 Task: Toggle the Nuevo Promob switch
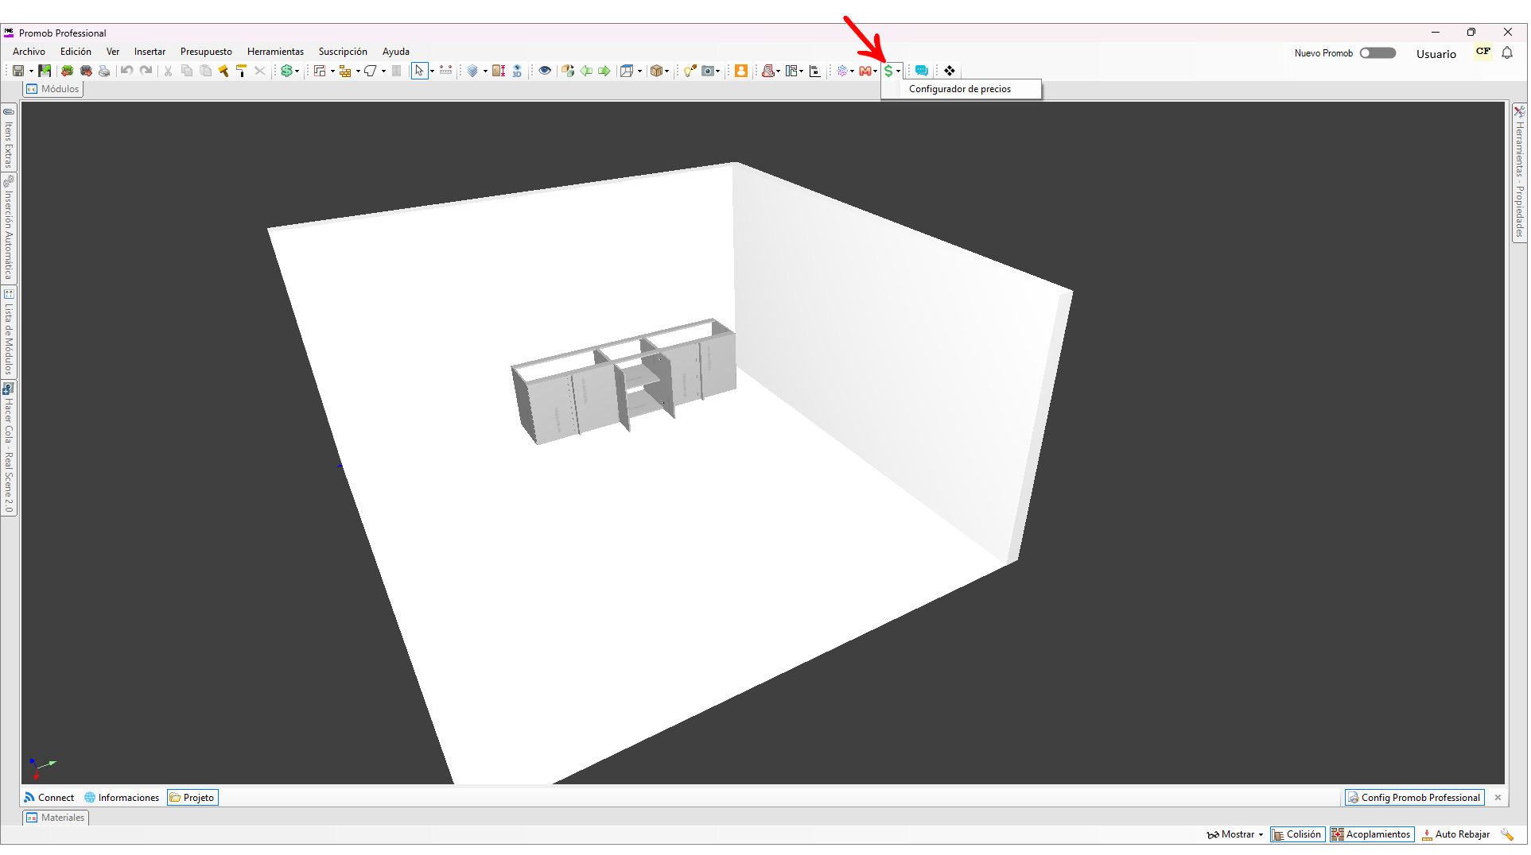(x=1378, y=53)
